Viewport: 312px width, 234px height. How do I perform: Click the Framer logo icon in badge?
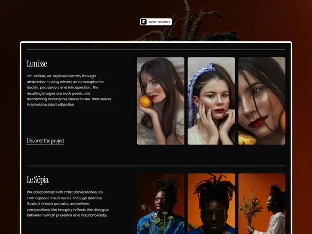click(x=144, y=22)
